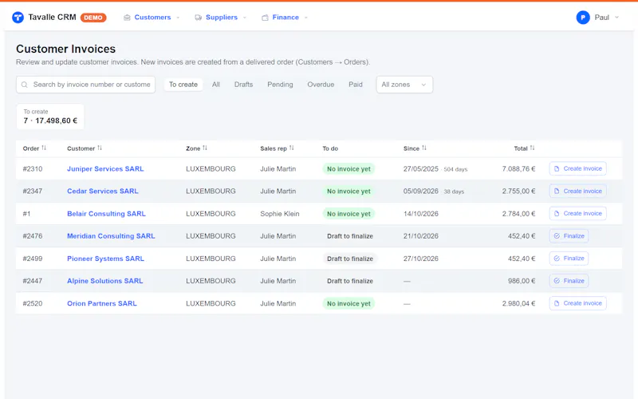Click the To create summary card

[50, 117]
